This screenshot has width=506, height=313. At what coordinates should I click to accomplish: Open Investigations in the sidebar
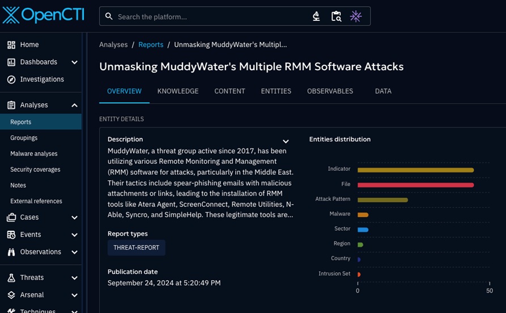pyautogui.click(x=41, y=79)
